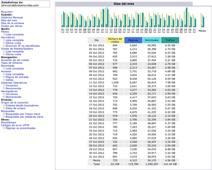Click the icon beside Búsquedas por palabras clave
This screenshot has width=212, height=170.
[4, 117]
